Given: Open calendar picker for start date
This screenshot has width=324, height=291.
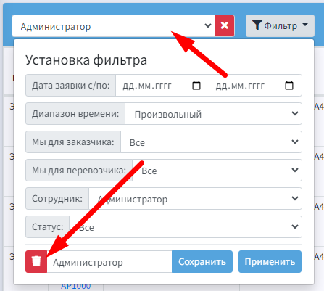Looking at the screenshot, I should [196, 86].
